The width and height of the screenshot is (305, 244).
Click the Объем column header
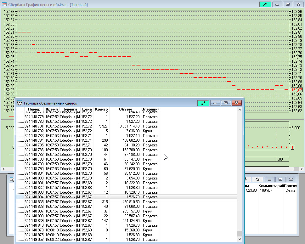click(125, 109)
